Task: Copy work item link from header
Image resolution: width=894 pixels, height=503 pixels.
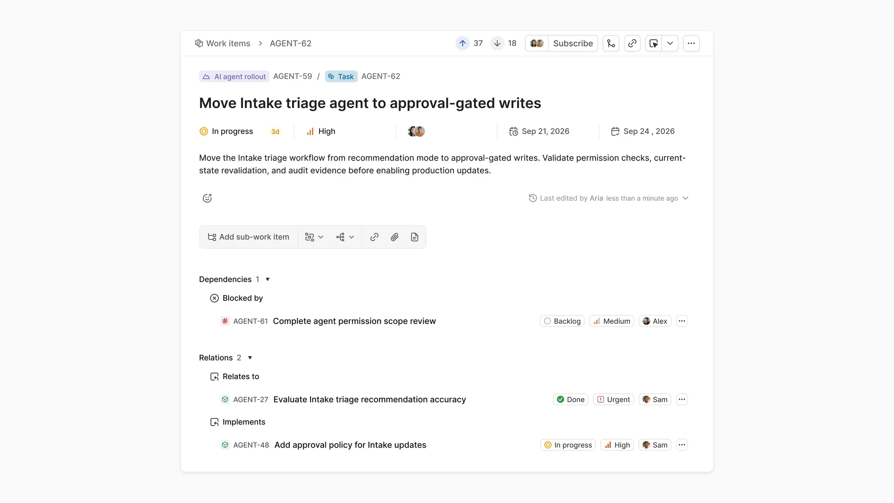Action: point(632,43)
